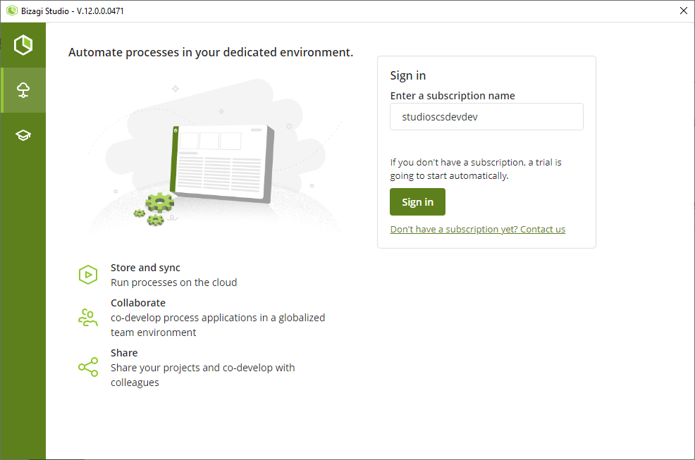Click the Collaborate feature heading

(138, 303)
